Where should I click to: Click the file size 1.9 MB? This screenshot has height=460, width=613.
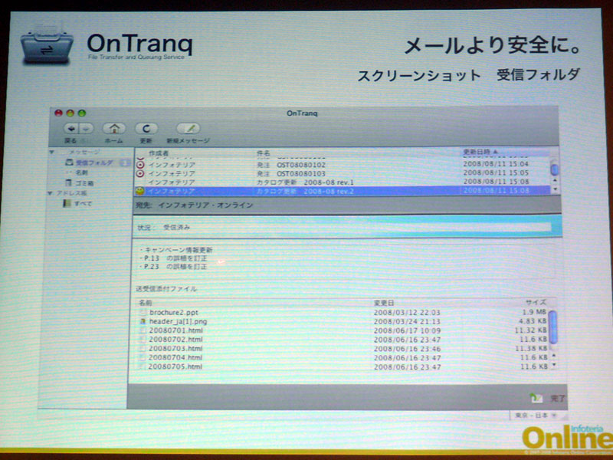click(534, 312)
